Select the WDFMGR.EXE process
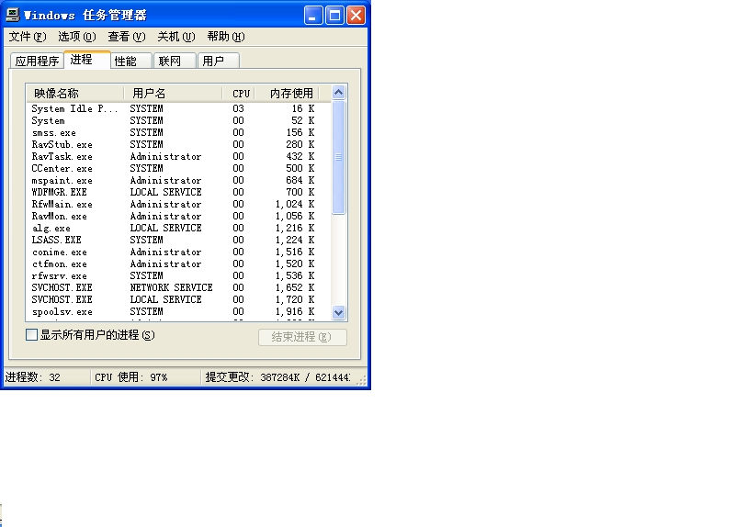735x527 pixels. click(178, 193)
